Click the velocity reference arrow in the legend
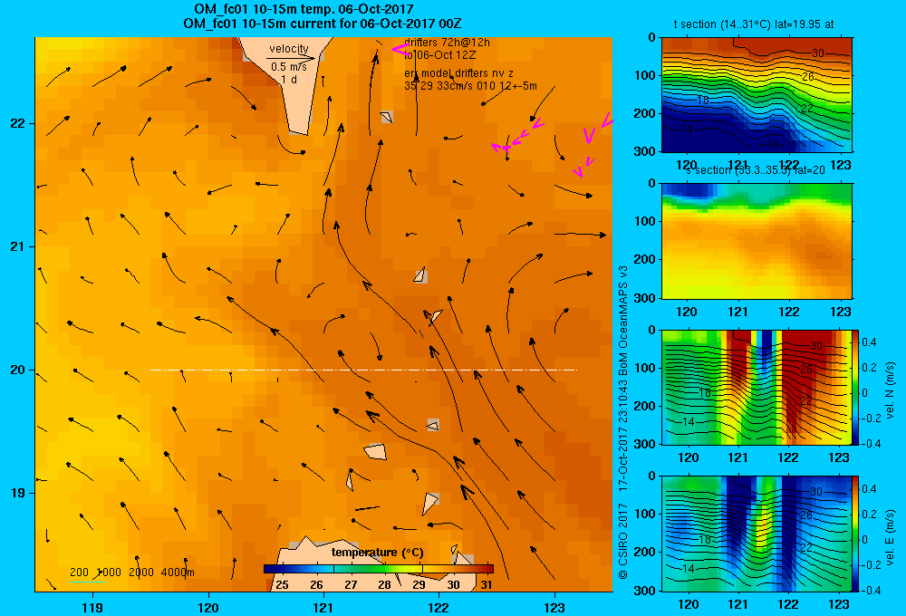This screenshot has height=616, width=906. point(291,58)
